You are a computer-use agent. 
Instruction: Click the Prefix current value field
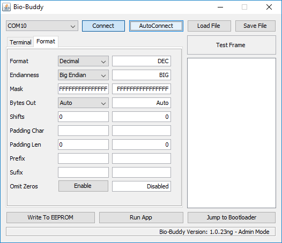point(142,158)
